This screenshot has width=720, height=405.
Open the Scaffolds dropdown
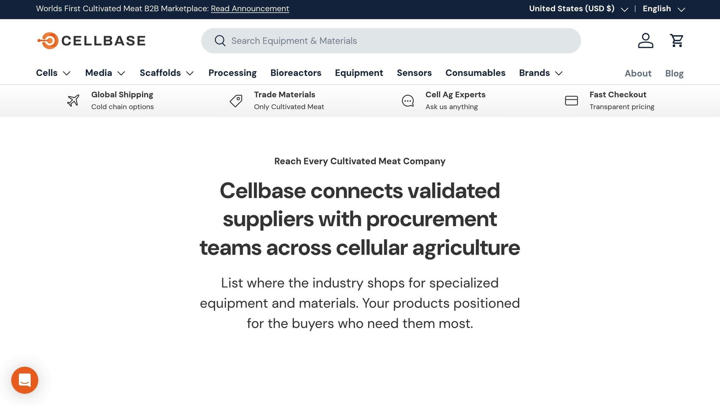click(166, 73)
